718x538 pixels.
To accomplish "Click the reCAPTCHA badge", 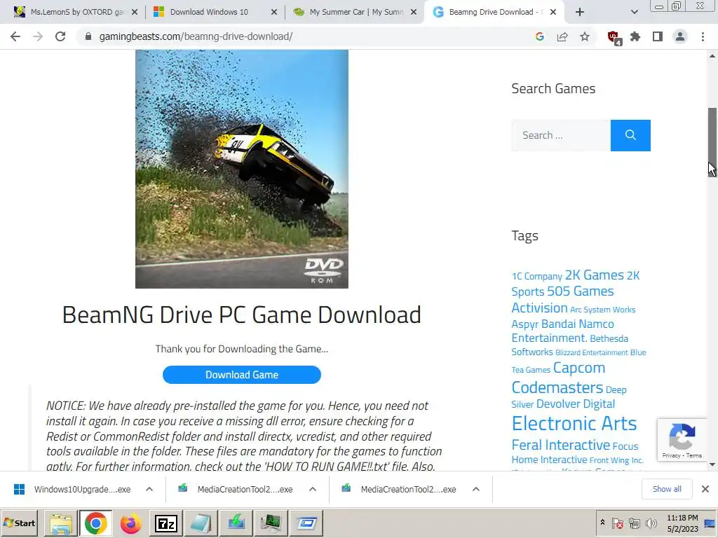I will 682,440.
